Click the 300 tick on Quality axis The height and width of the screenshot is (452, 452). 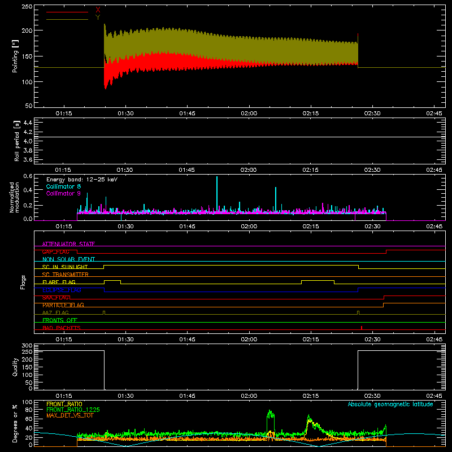[x=27, y=345]
